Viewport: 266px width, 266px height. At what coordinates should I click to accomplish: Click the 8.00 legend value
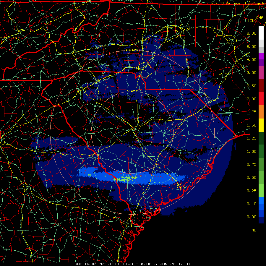click(x=252, y=33)
